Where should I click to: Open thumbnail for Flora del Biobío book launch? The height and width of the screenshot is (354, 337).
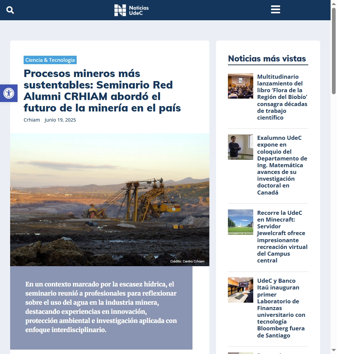tap(241, 86)
